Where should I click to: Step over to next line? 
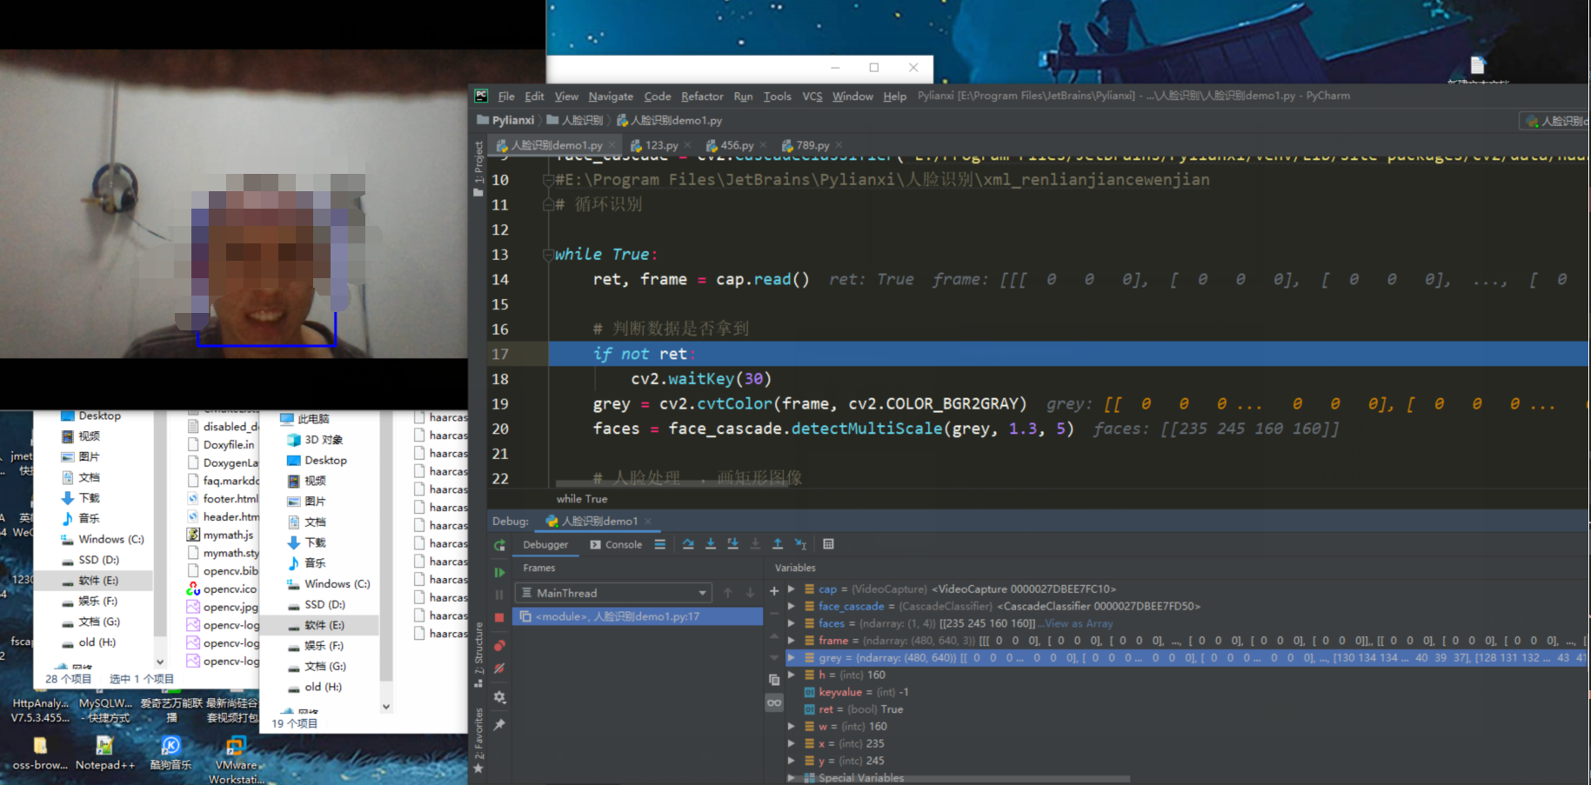click(x=688, y=544)
